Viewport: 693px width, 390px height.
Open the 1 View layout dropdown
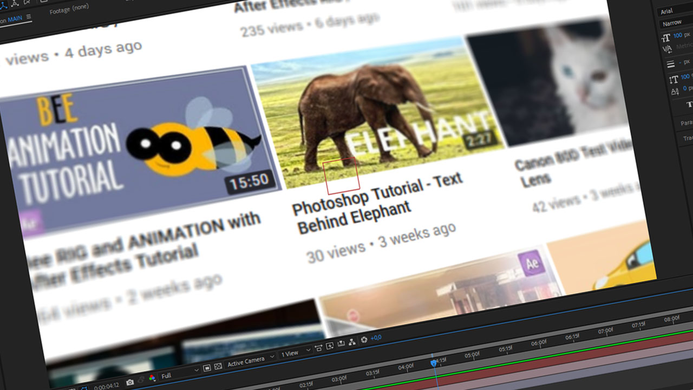(x=295, y=353)
